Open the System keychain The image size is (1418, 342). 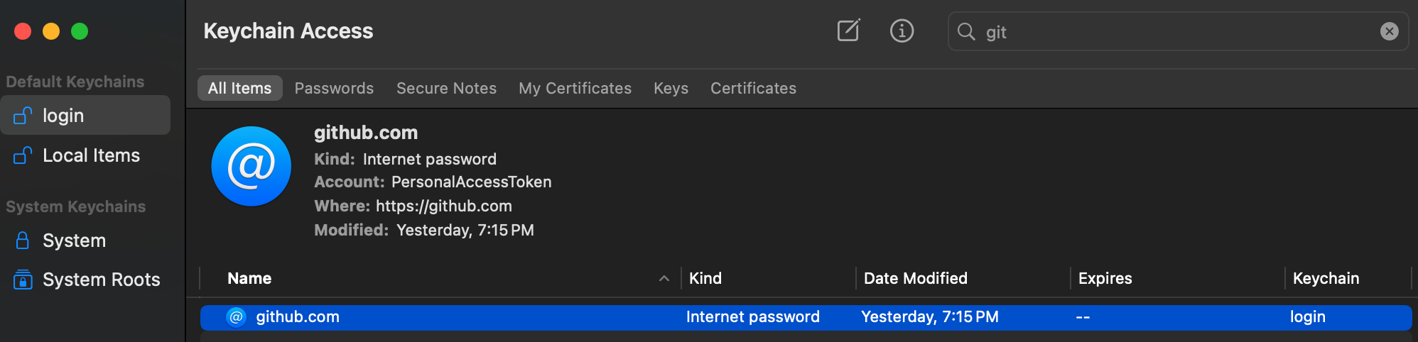coord(74,241)
